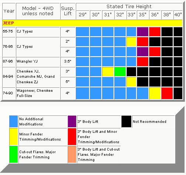Click the Wagoneer, Cherokee Full-Size model cell
Screen dimensions: 186x175
pyautogui.click(x=38, y=93)
